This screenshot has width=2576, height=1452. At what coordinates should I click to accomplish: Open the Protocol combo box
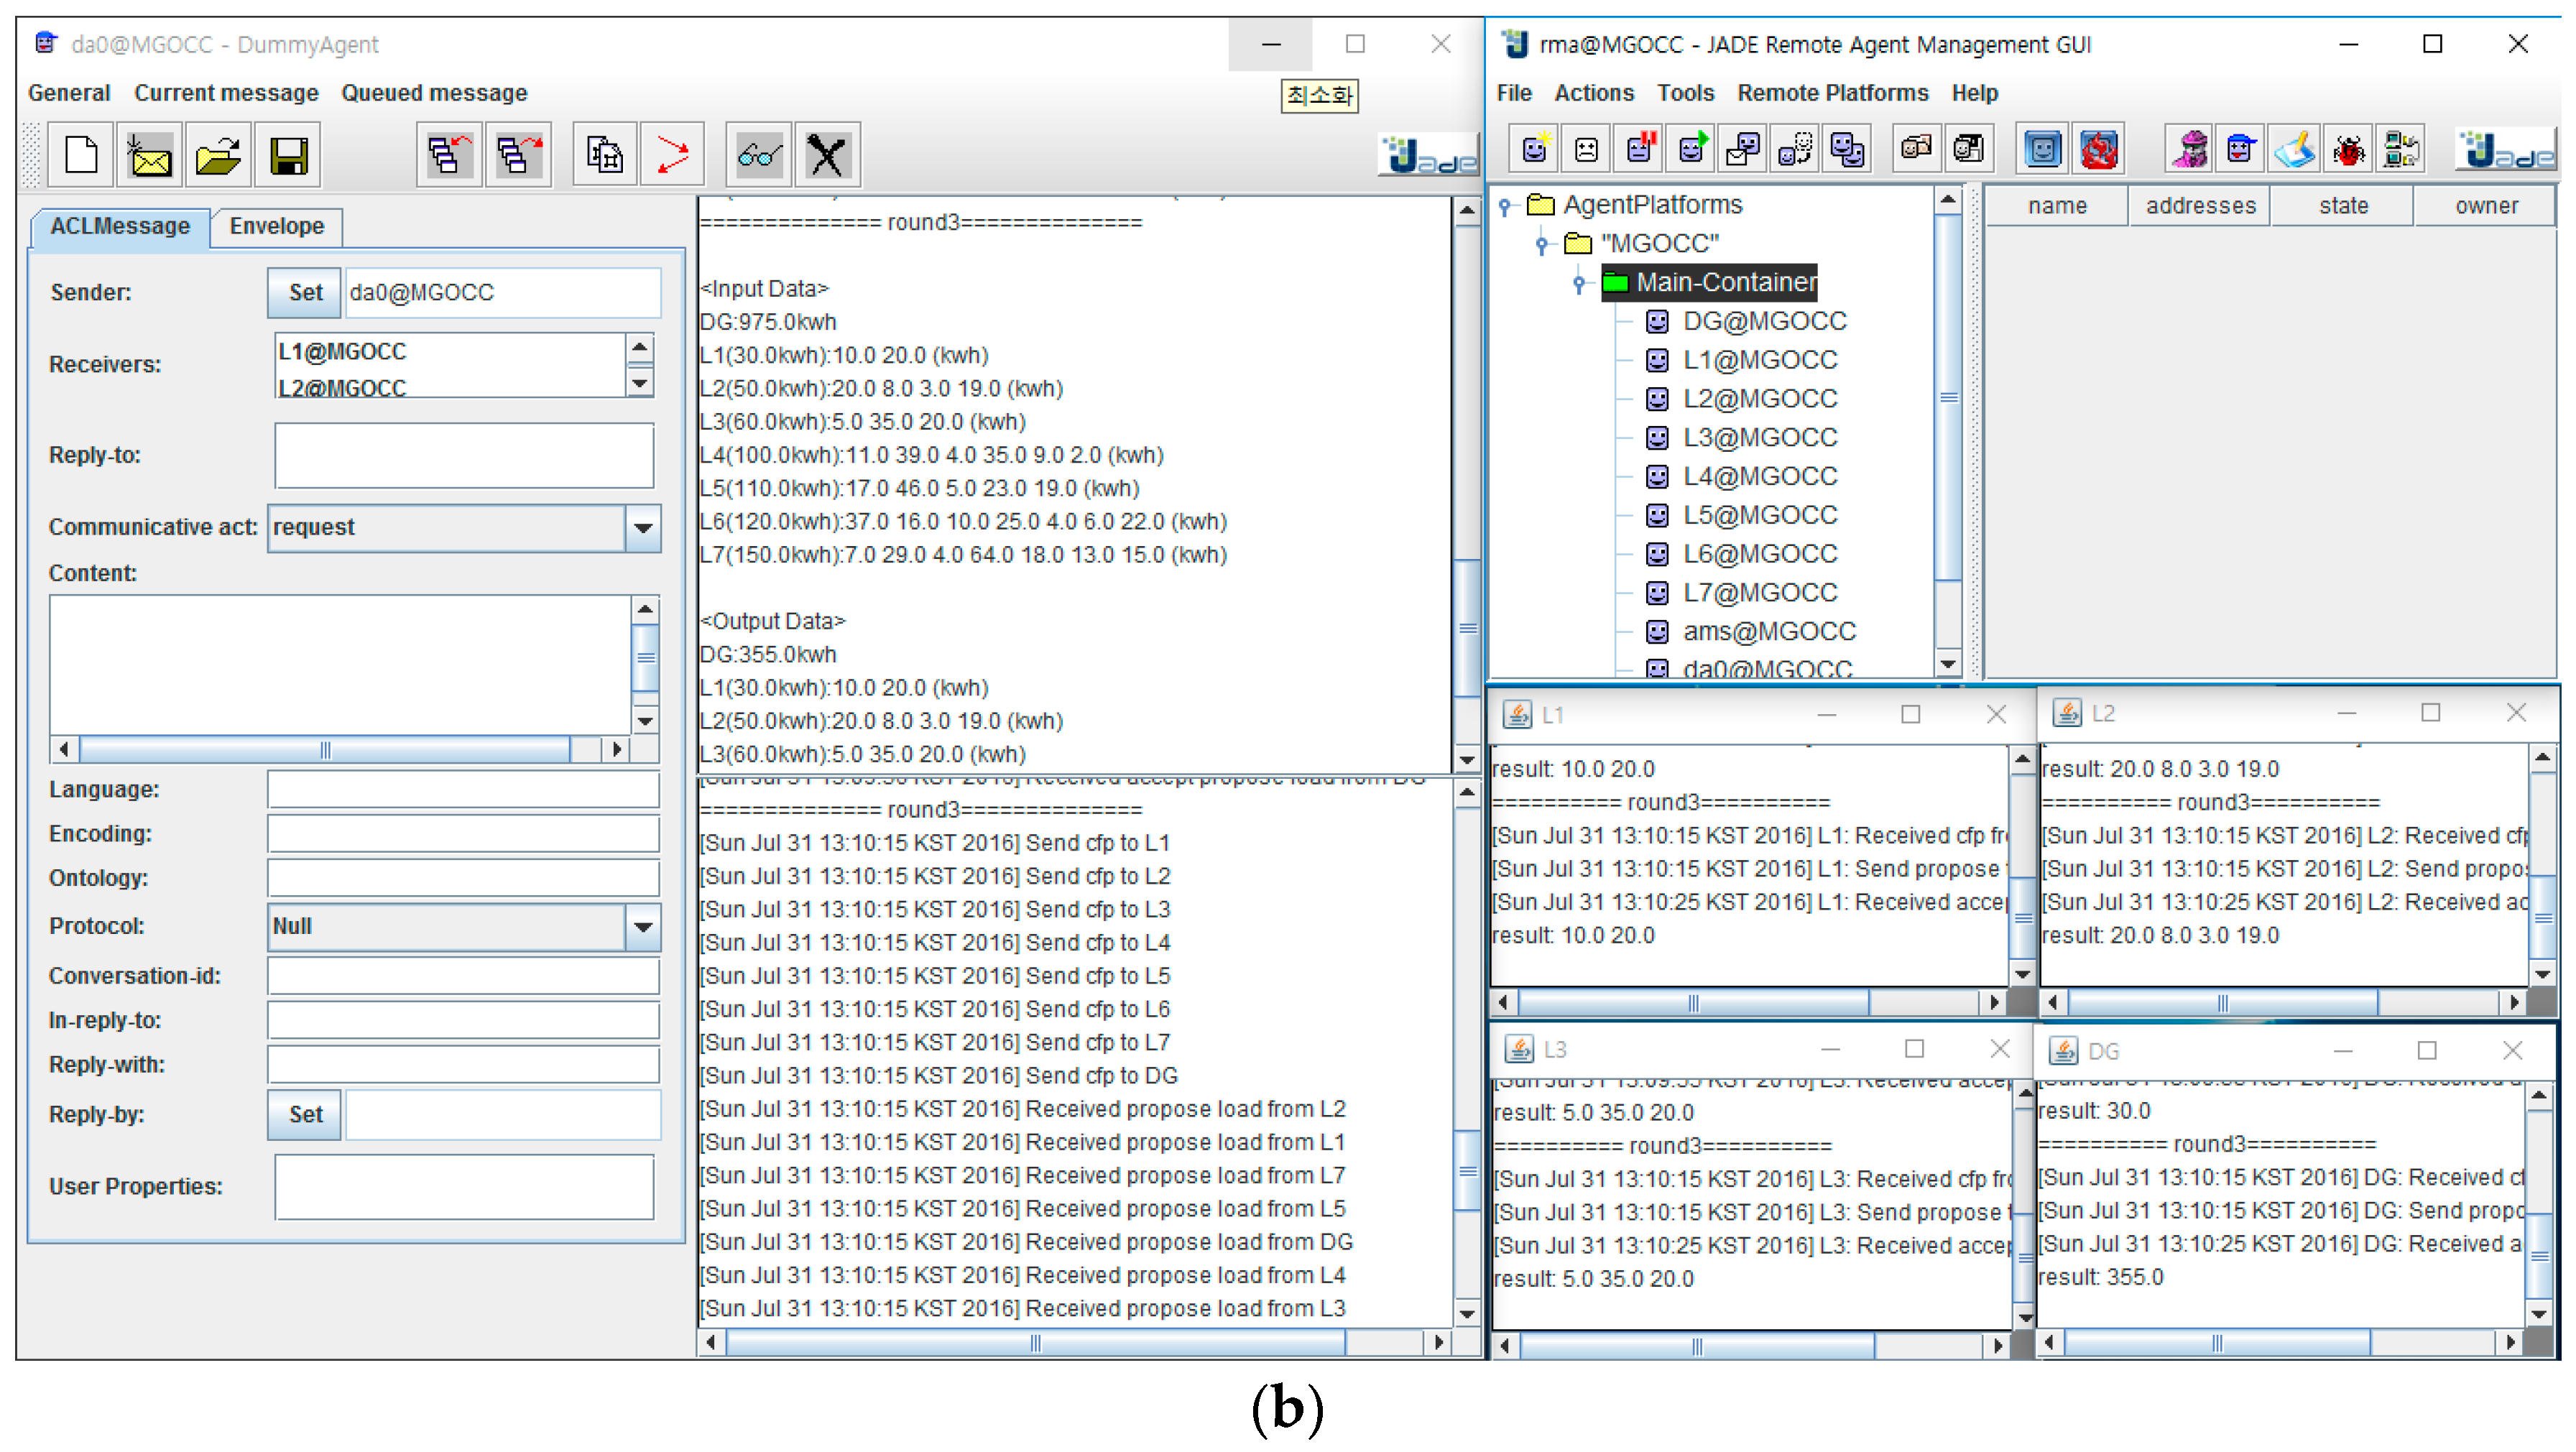tap(643, 927)
